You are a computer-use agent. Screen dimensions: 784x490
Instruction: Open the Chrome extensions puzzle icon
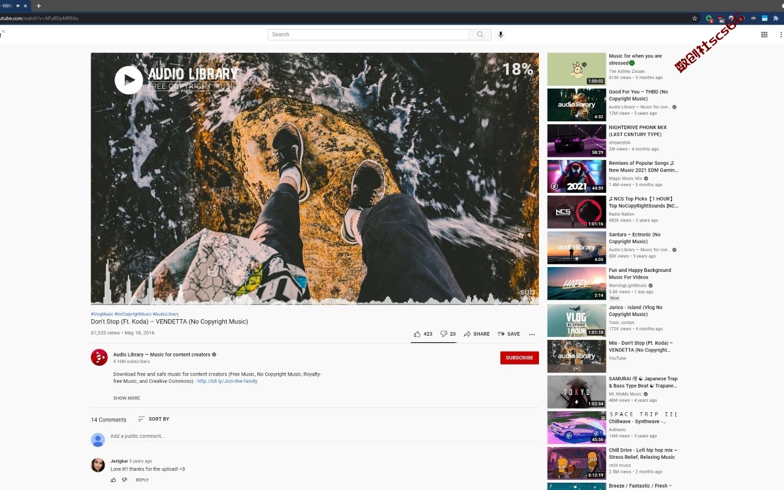[x=775, y=18]
